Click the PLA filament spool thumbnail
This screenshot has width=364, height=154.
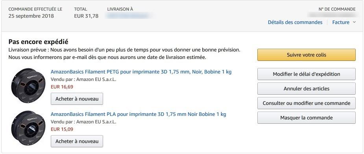pyautogui.click(x=28, y=128)
